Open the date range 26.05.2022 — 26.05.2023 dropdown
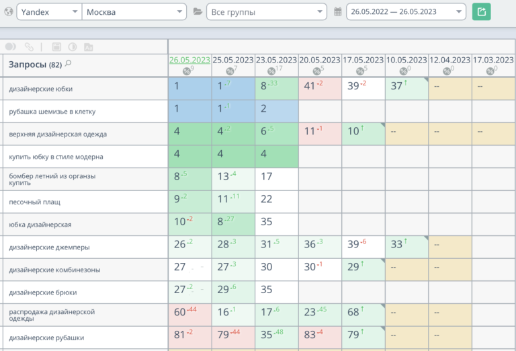The width and height of the screenshot is (516, 351). tap(406, 12)
